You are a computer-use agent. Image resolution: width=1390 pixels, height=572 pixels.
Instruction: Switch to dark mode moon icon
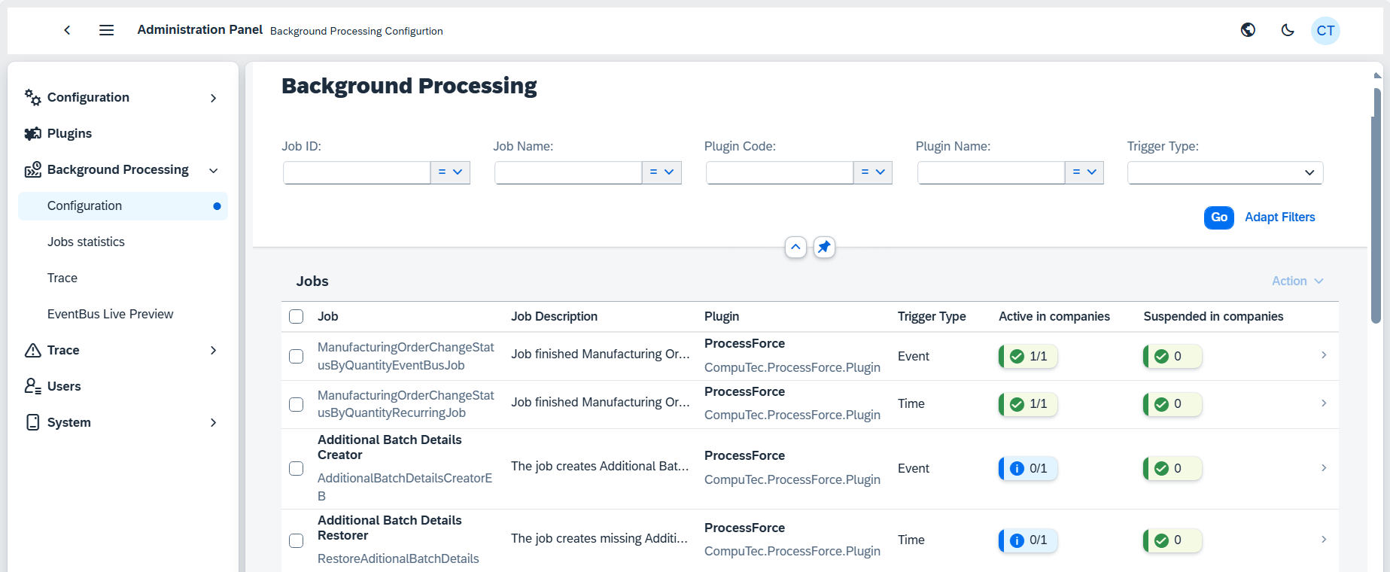pyautogui.click(x=1288, y=30)
